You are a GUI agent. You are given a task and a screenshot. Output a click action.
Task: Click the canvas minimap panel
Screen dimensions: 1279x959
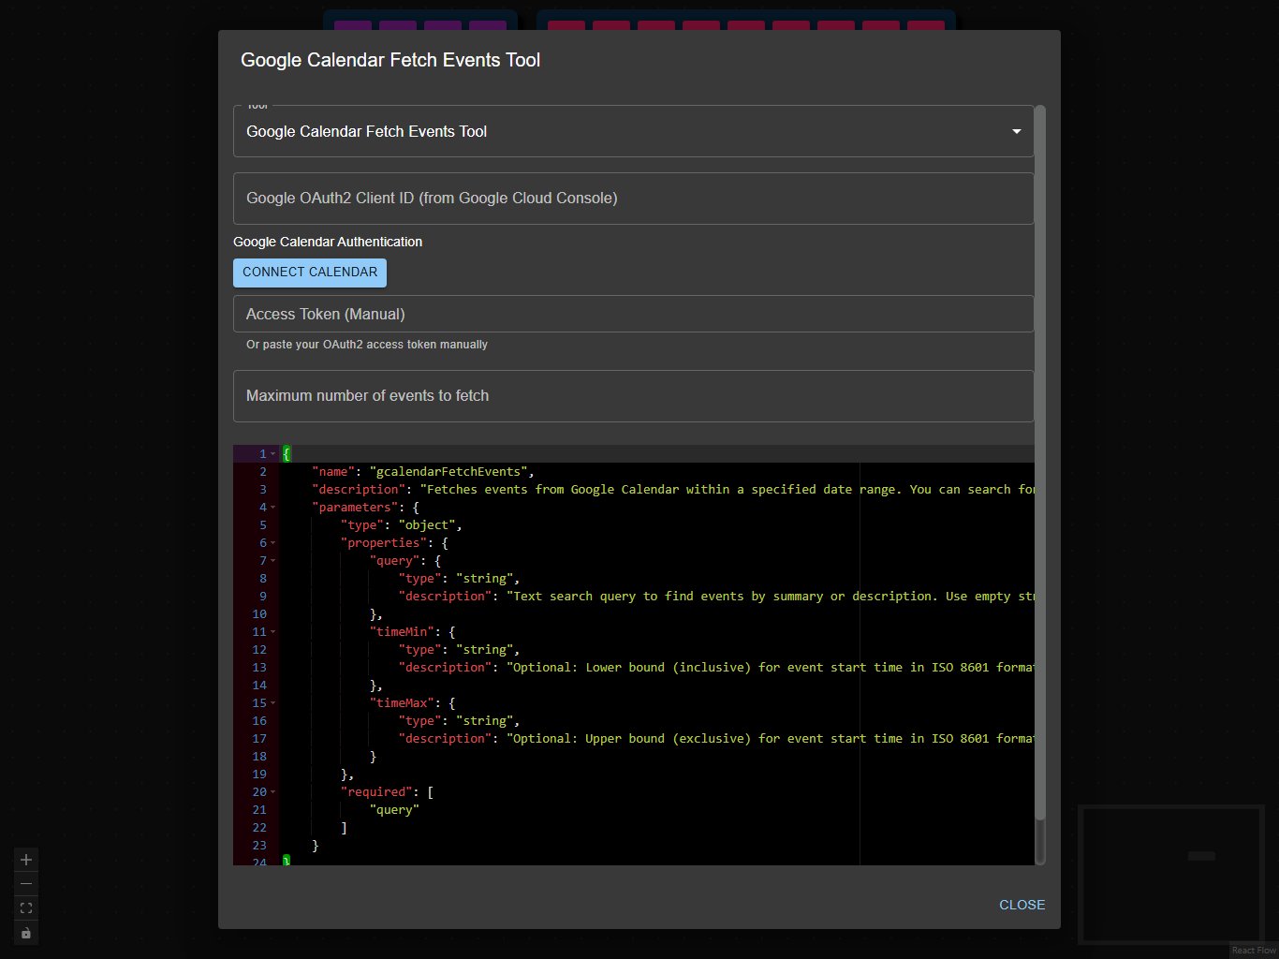pos(1171,873)
